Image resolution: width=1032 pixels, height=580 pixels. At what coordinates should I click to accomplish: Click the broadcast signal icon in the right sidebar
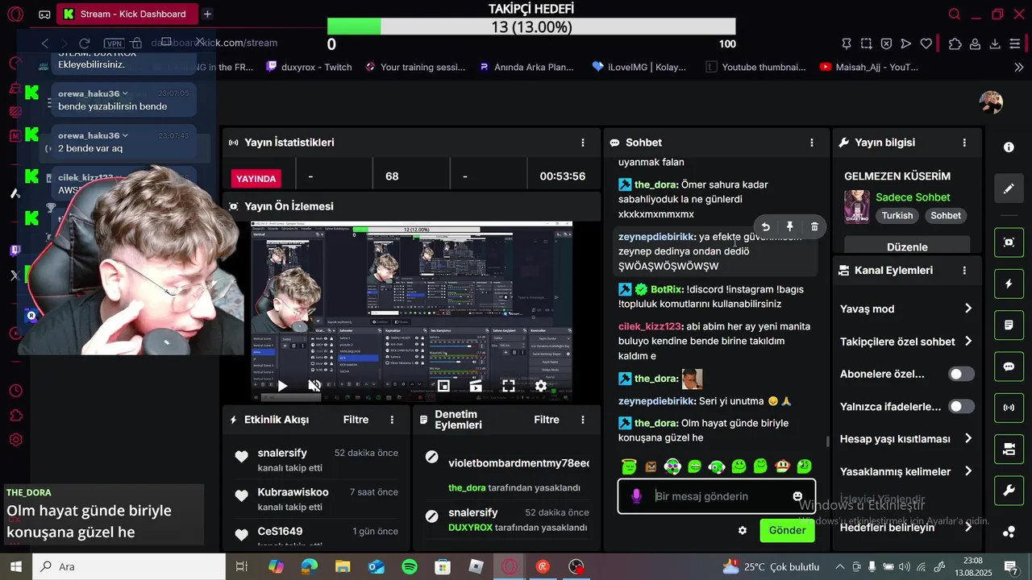(1009, 408)
